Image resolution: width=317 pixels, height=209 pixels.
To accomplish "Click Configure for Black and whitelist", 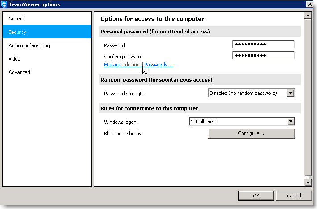I will pyautogui.click(x=251, y=133).
